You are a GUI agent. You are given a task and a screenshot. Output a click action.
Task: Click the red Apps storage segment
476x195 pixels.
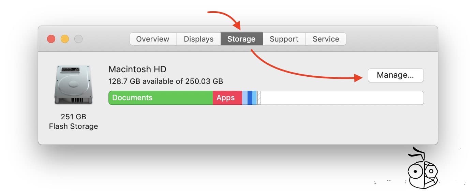coord(227,98)
